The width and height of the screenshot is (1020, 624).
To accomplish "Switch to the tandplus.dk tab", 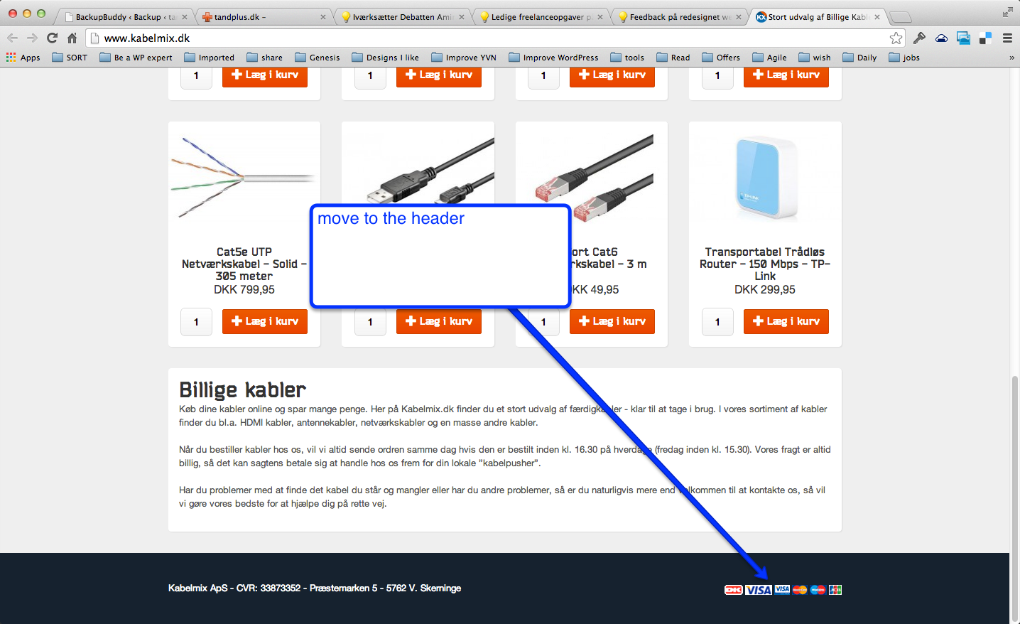I will pyautogui.click(x=261, y=17).
